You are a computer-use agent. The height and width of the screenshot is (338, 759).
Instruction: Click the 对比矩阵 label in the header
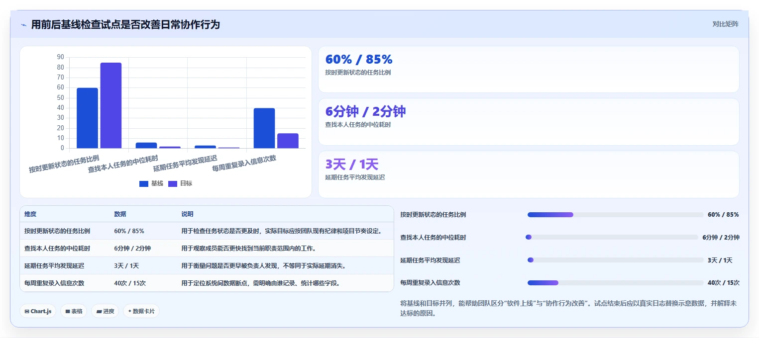tap(725, 24)
